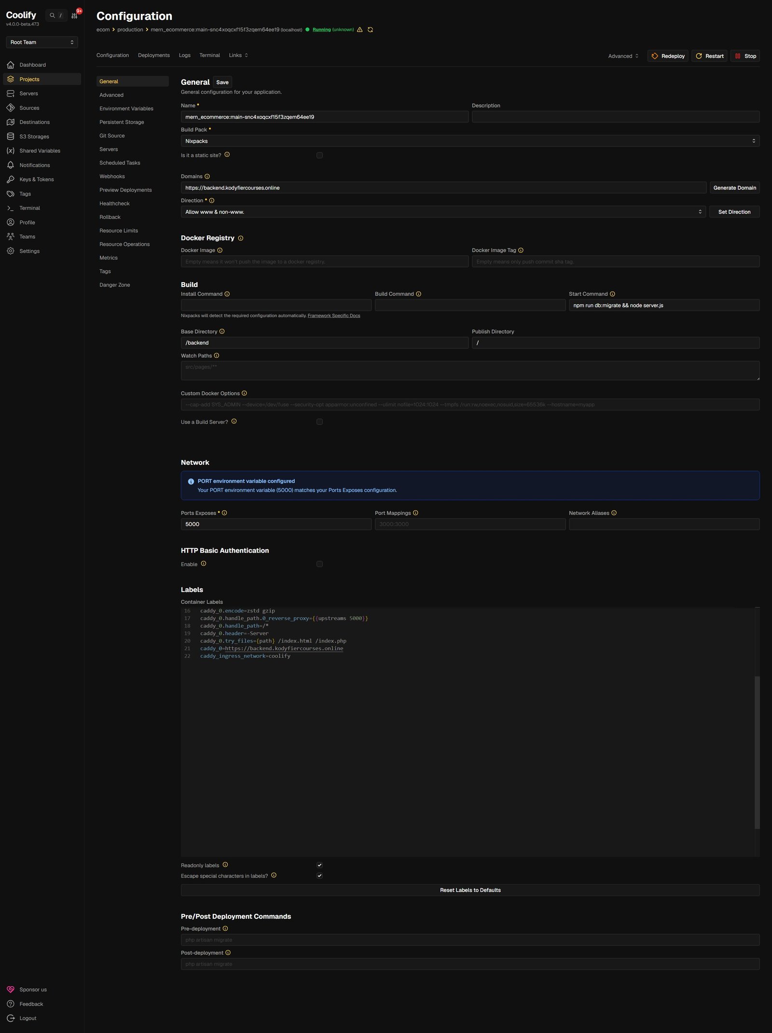Click the Description input field
The width and height of the screenshot is (772, 1033).
click(616, 117)
